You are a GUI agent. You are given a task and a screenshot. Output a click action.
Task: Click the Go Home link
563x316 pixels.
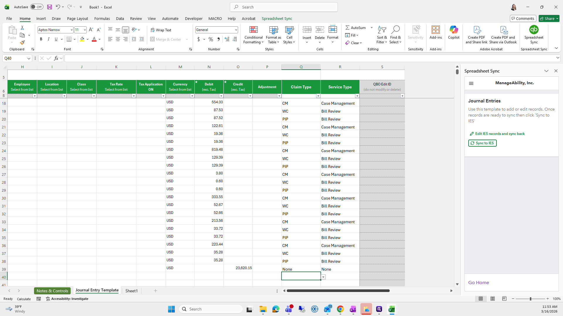pyautogui.click(x=478, y=282)
